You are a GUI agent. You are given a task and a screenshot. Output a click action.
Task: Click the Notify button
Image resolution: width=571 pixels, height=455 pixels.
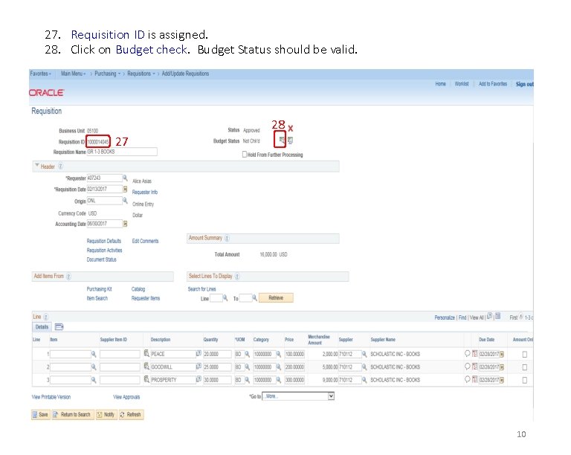(106, 415)
